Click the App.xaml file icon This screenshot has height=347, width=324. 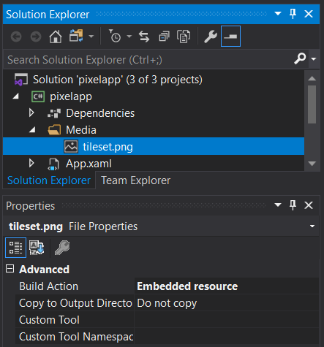(53, 164)
